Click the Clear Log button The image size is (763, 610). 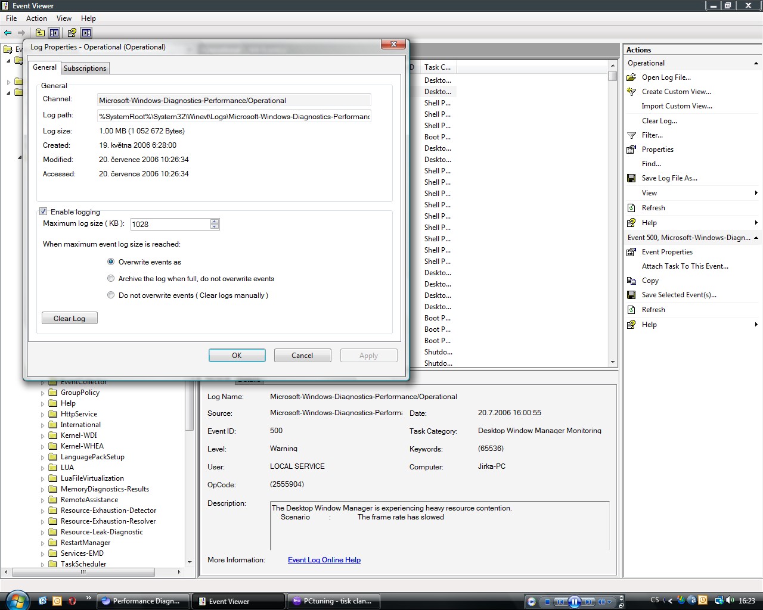70,319
